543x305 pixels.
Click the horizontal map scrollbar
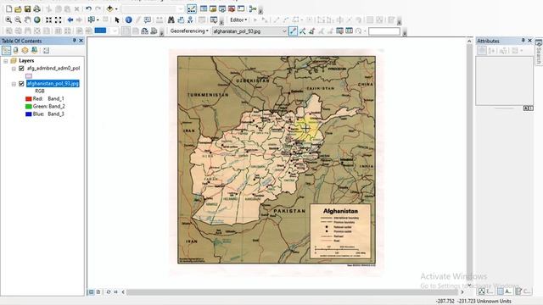tap(293, 292)
